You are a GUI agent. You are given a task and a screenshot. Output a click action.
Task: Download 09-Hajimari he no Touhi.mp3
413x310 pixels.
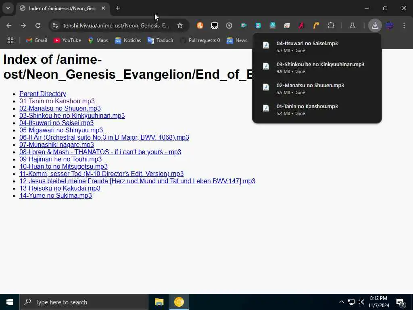click(60, 159)
